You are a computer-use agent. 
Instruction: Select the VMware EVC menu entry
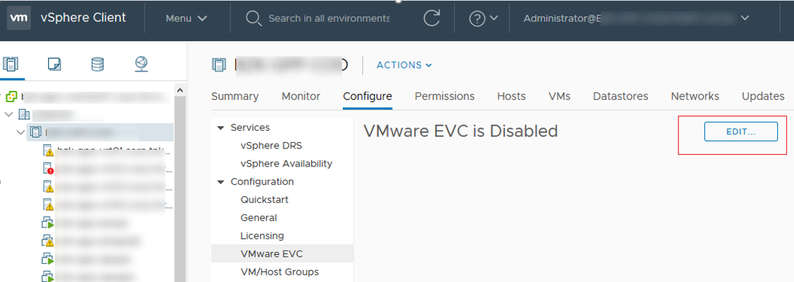[x=282, y=254]
